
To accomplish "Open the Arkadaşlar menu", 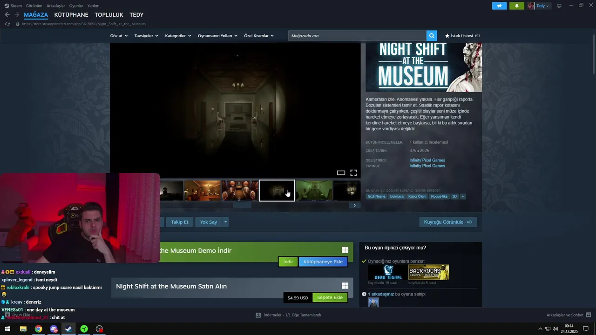I will click(x=56, y=6).
